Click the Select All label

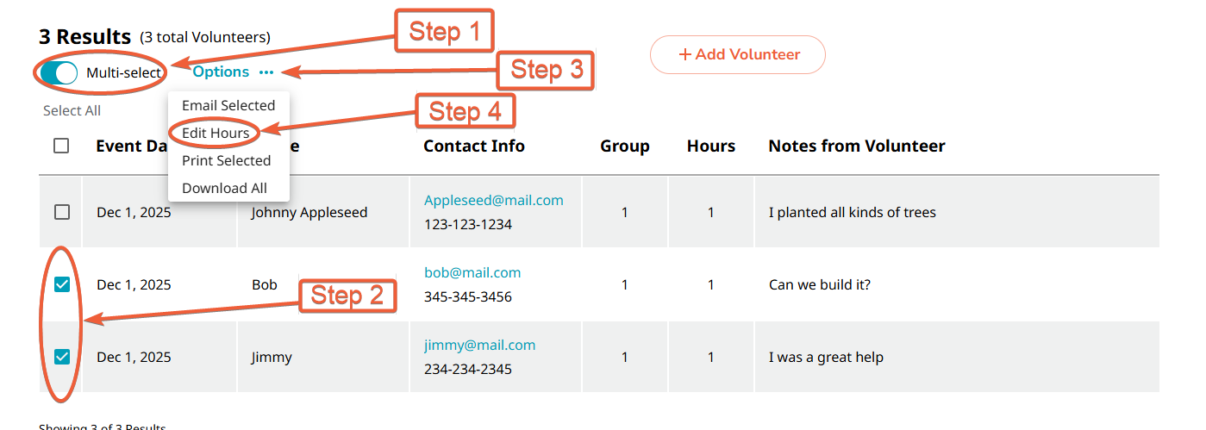(72, 110)
